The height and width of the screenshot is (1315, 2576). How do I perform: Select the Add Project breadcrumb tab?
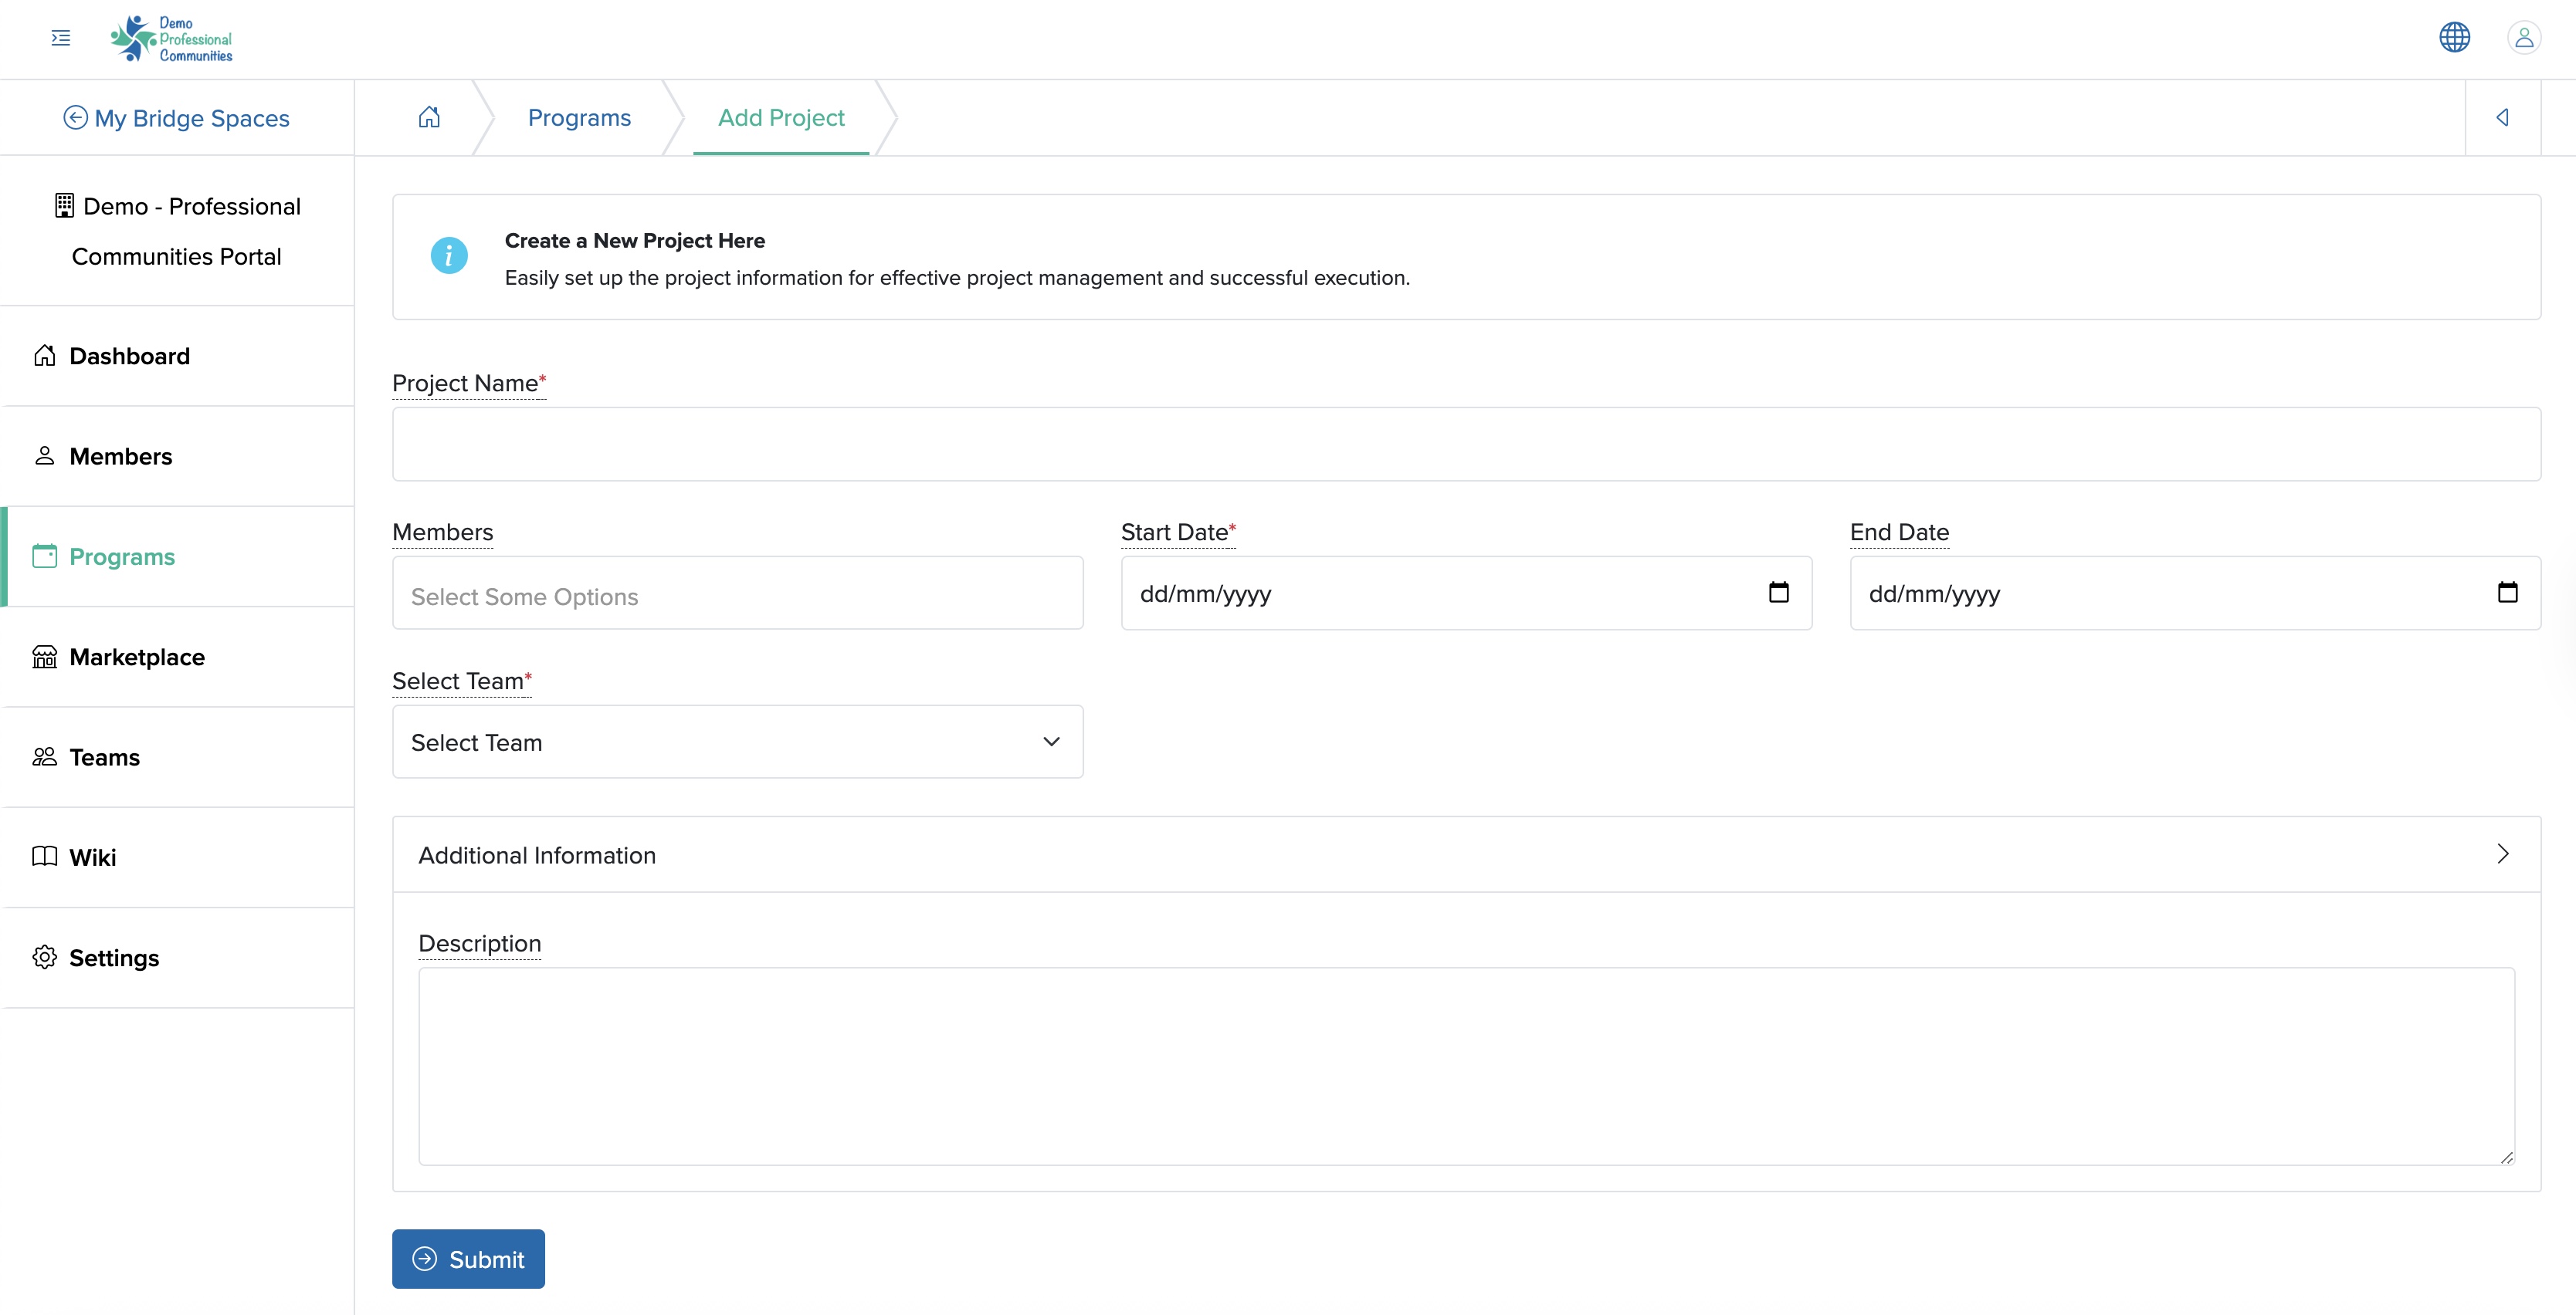[x=781, y=118]
